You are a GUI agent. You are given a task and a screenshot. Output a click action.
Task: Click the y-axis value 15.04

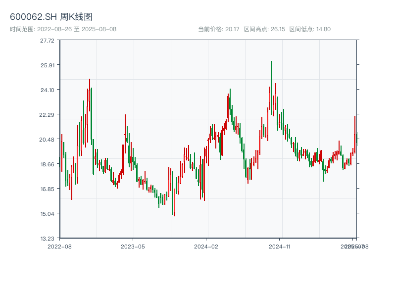point(48,214)
